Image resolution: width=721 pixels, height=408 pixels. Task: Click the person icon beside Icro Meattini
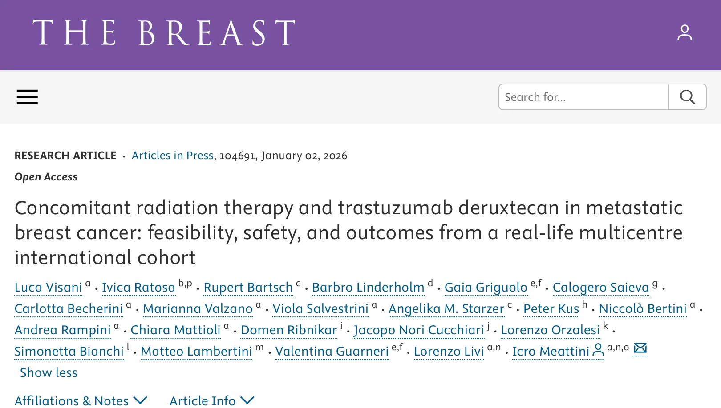click(x=598, y=350)
